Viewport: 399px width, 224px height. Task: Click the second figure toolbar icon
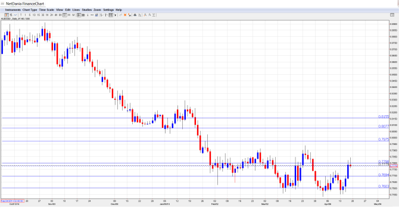click(x=149, y=15)
